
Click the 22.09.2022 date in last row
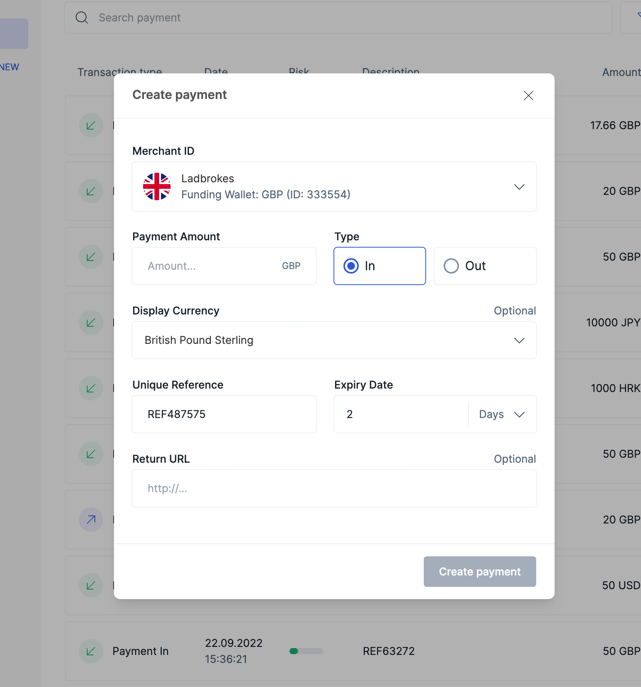[234, 643]
